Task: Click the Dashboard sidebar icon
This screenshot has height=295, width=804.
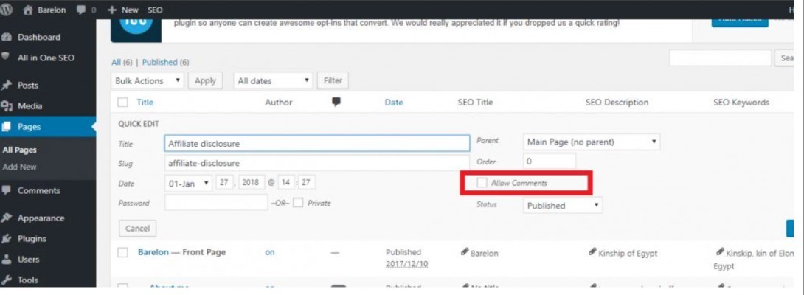Action: 7,37
